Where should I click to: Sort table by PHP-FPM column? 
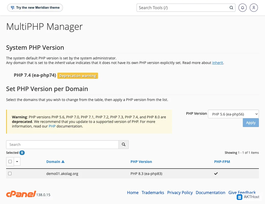pyautogui.click(x=222, y=161)
